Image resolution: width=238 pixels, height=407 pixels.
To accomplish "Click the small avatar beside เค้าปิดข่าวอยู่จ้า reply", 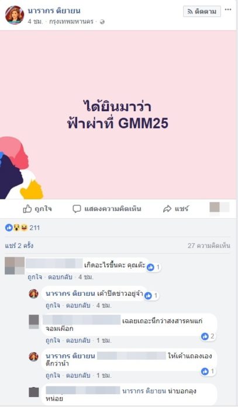I will tap(34, 294).
